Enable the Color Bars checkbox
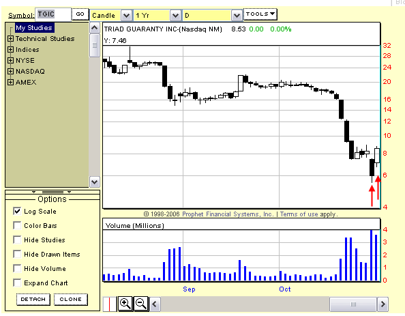 click(17, 225)
